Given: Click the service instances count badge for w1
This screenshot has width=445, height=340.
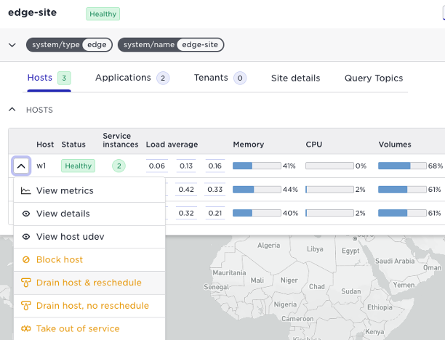Looking at the screenshot, I should (118, 166).
